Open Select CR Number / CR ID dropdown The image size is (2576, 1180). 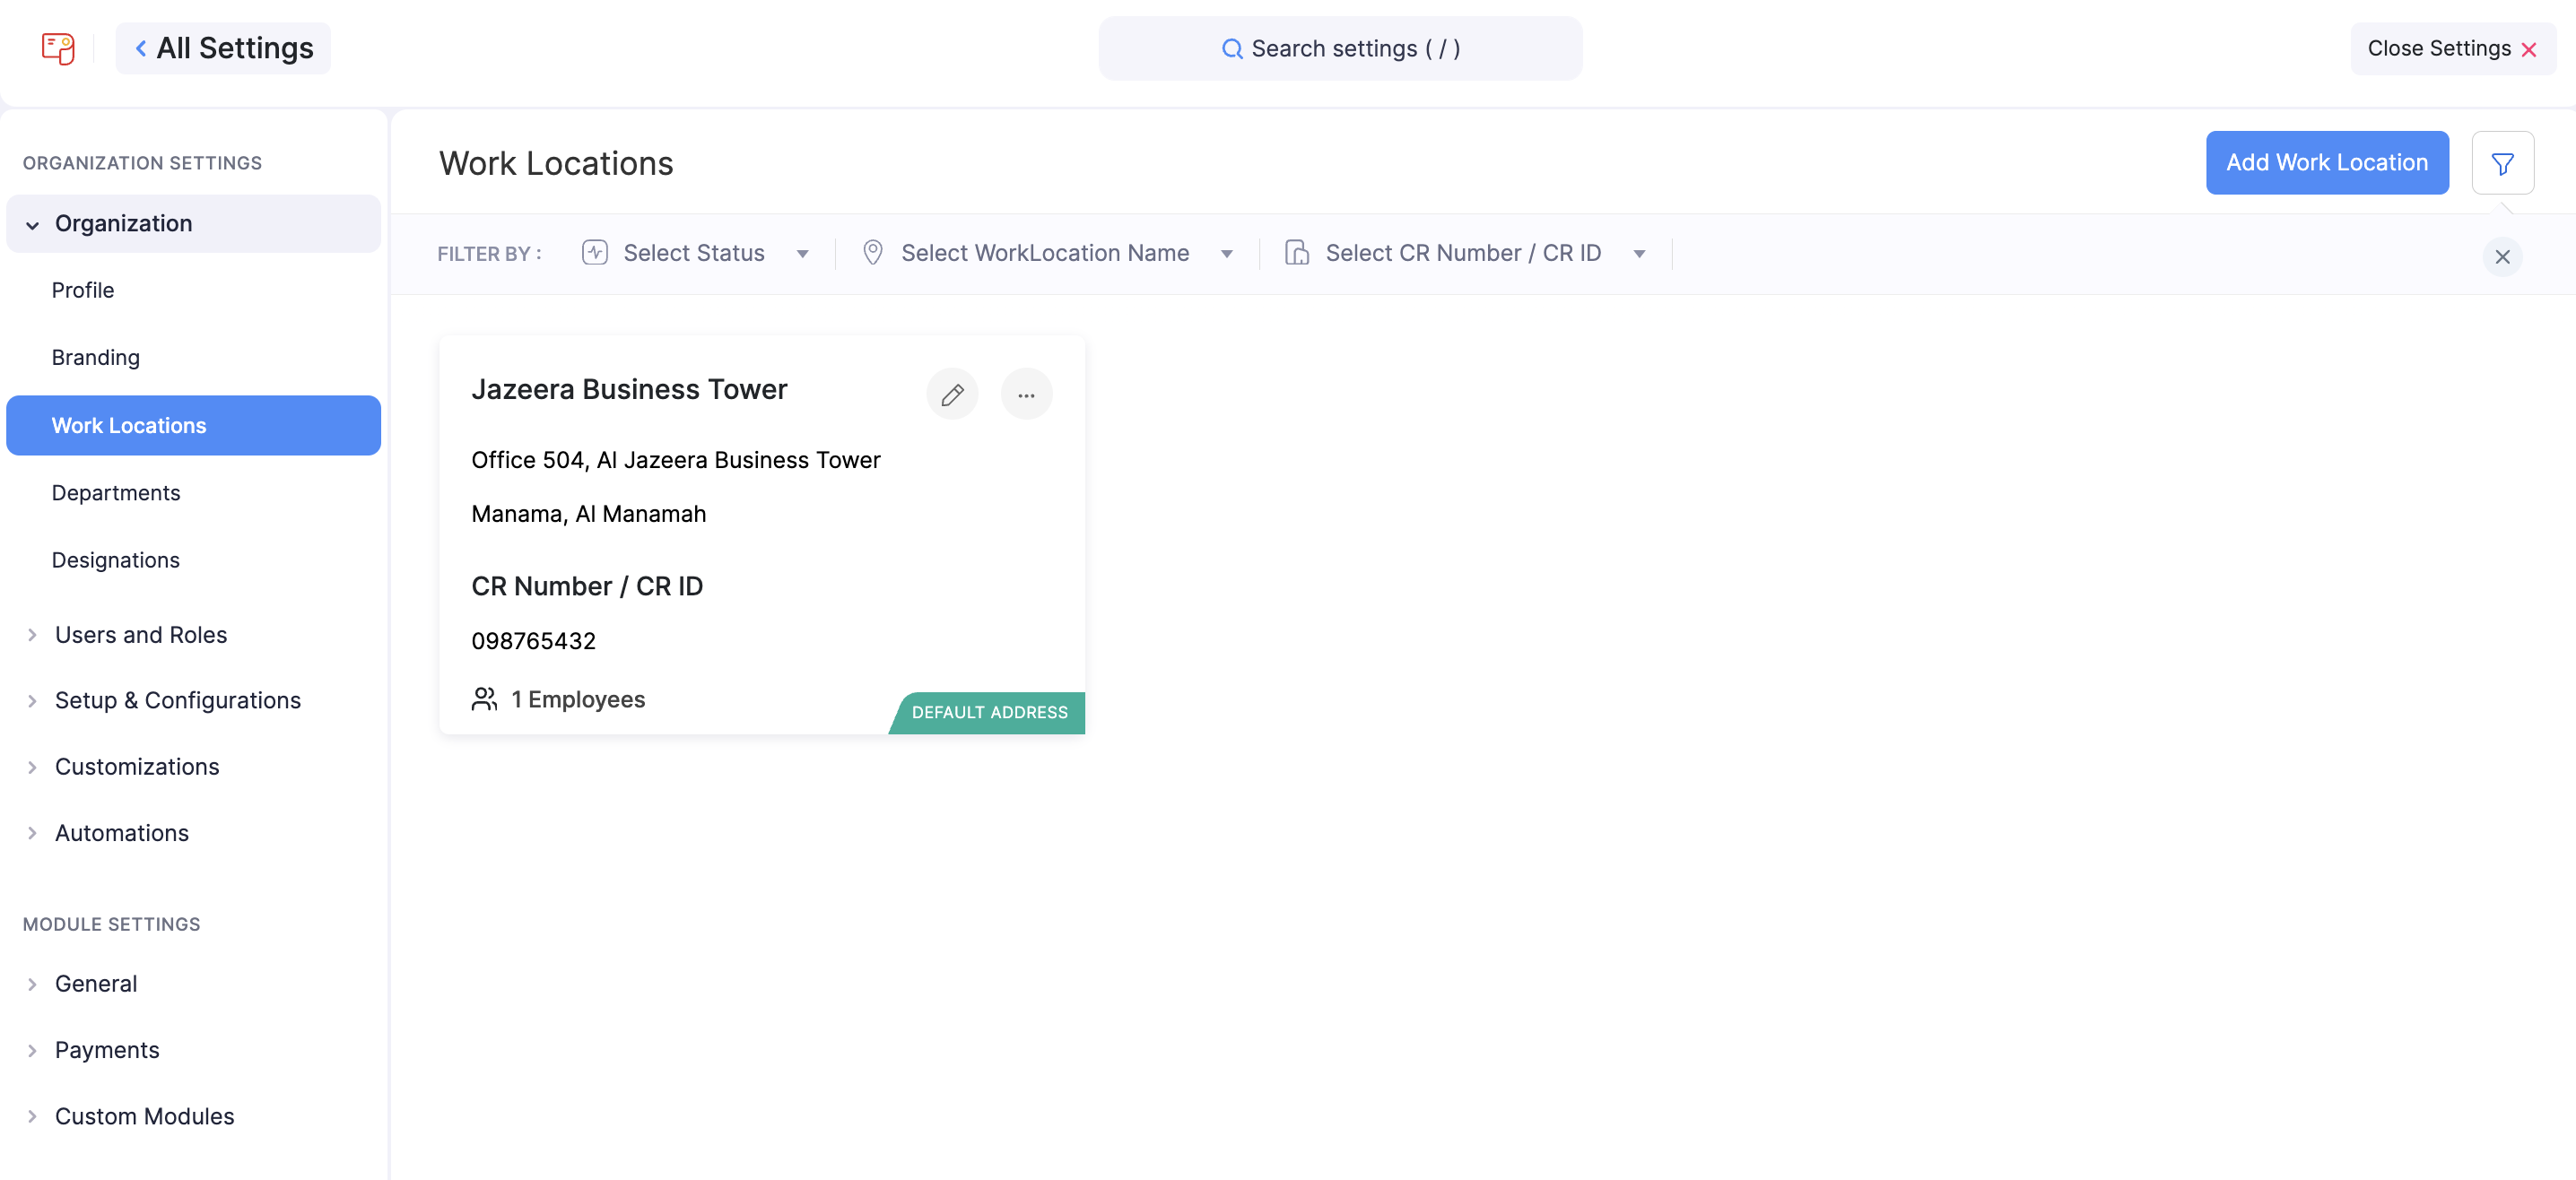tap(1464, 253)
